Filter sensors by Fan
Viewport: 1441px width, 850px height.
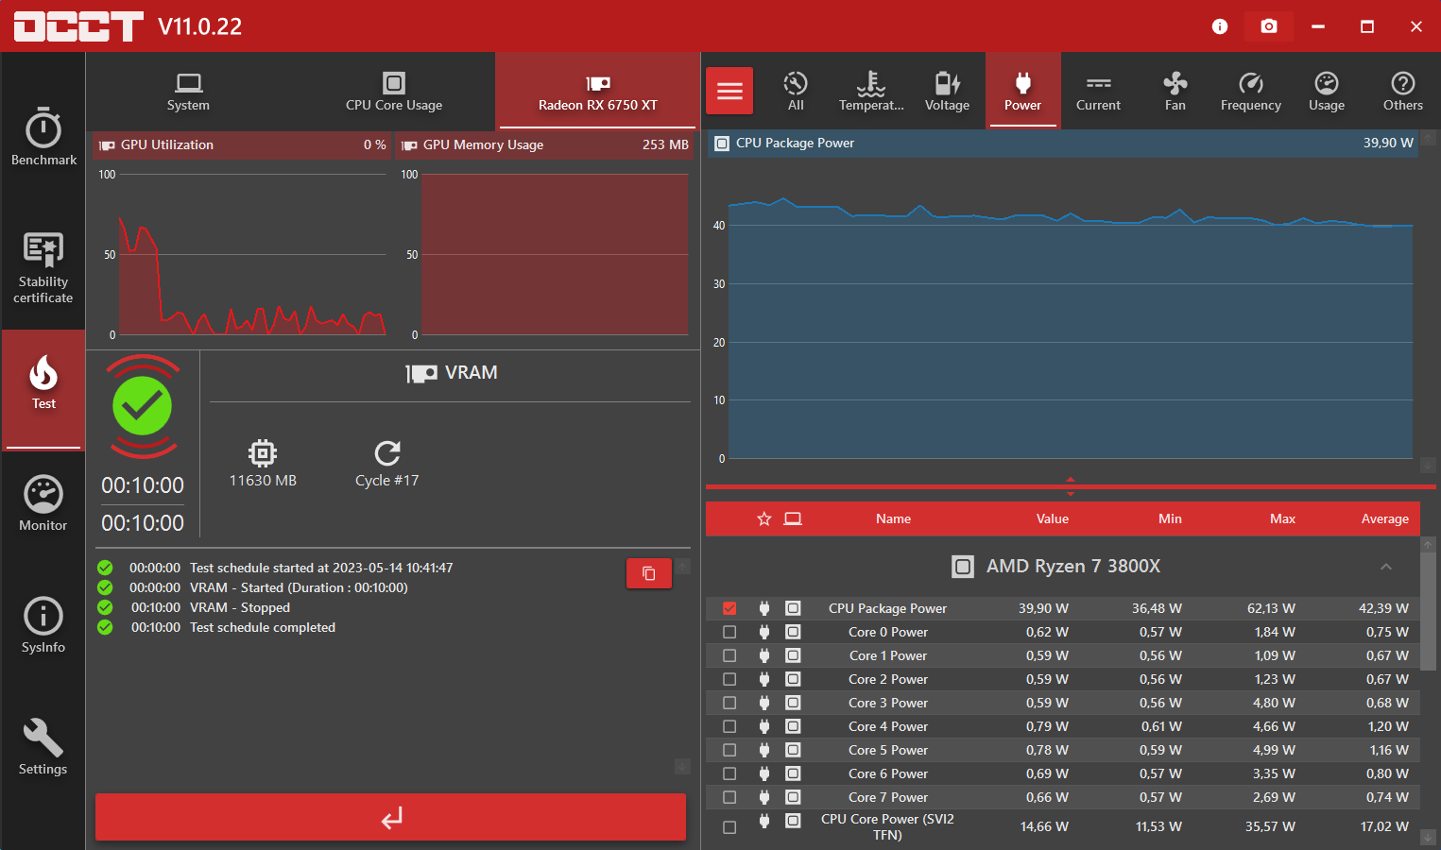(x=1175, y=91)
